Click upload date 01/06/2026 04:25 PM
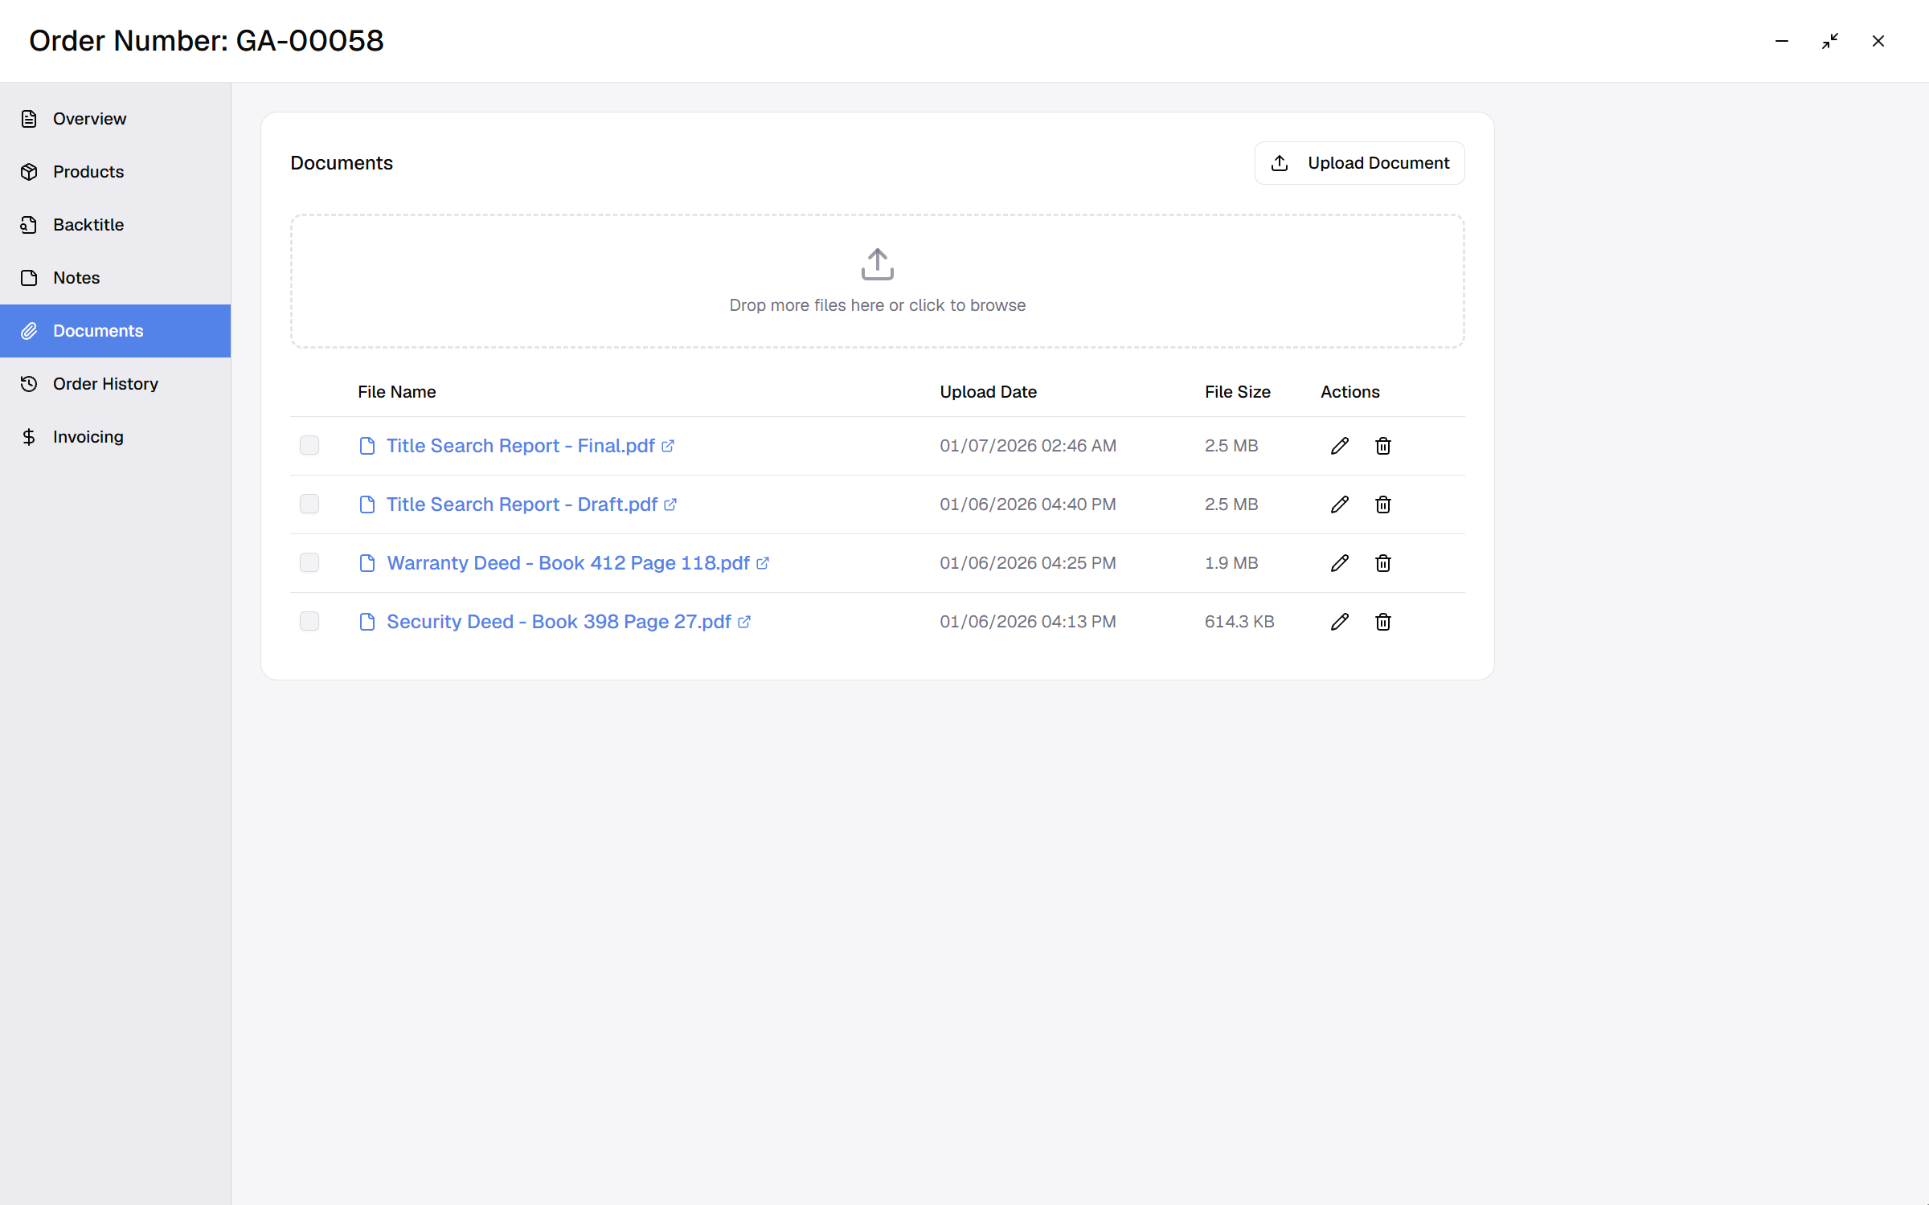This screenshot has height=1205, width=1929. coord(1027,563)
